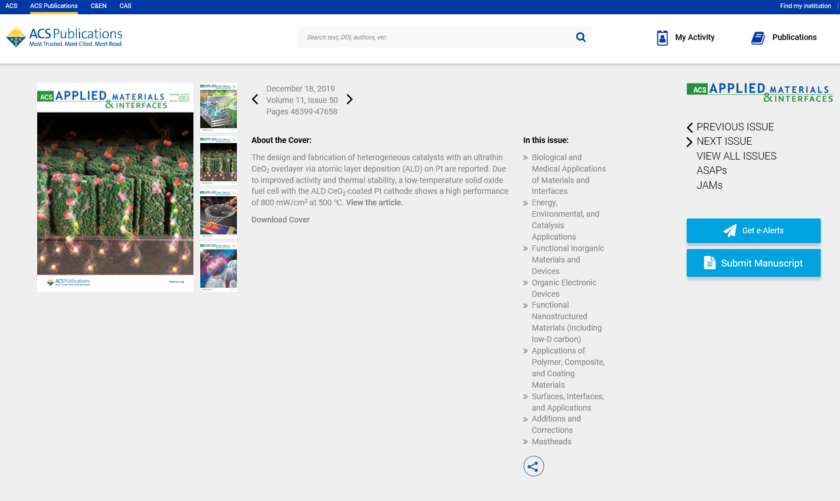
Task: Click VIEW ALL ISSUES link
Action: point(736,156)
